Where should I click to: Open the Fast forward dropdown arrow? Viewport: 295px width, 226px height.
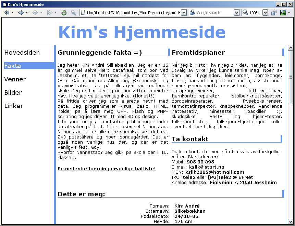pos(56,13)
